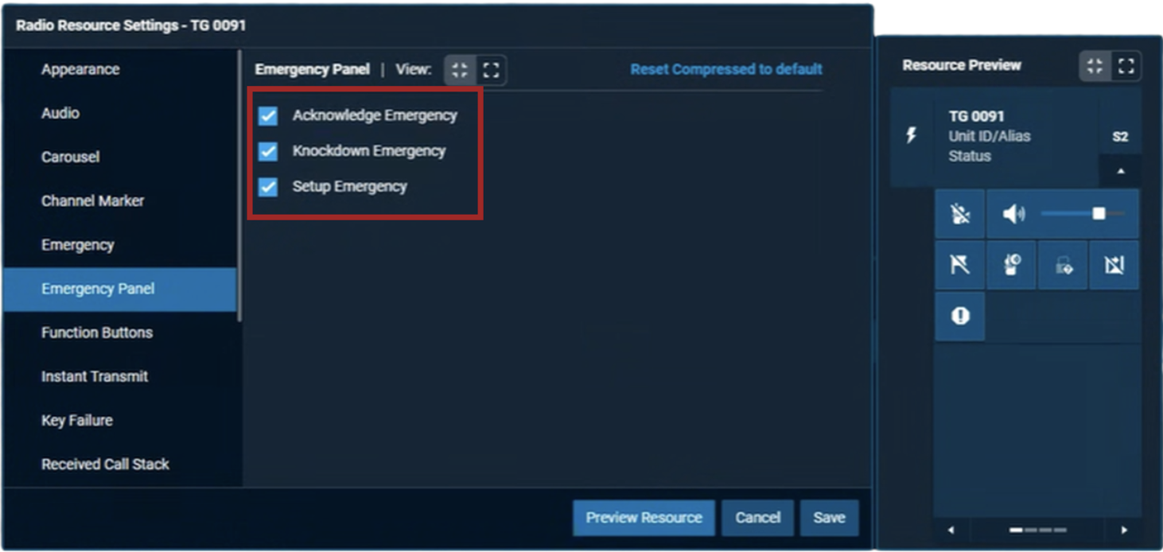
Task: Click the crossed-out flag icon
Action: tap(960, 266)
